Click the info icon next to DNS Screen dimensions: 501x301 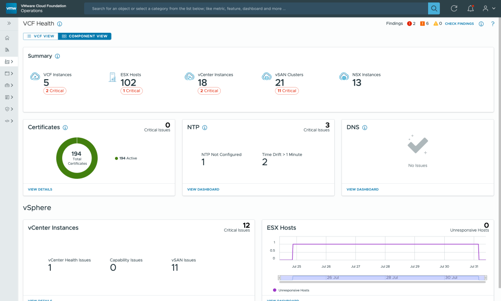[x=364, y=128]
